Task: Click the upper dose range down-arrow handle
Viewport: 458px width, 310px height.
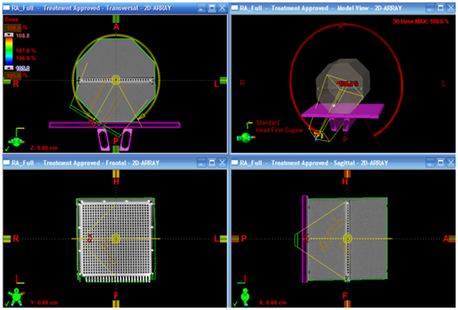Action: (x=9, y=36)
